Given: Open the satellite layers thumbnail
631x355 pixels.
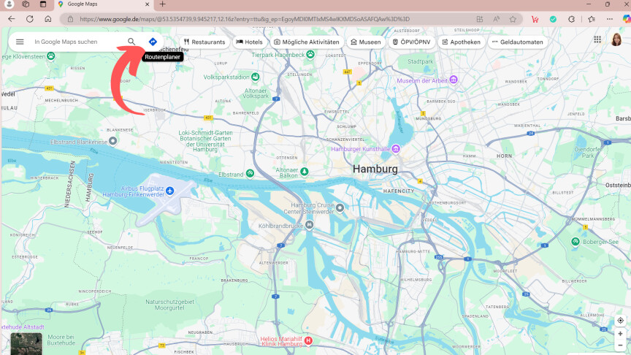Looking at the screenshot, I should point(26,344).
